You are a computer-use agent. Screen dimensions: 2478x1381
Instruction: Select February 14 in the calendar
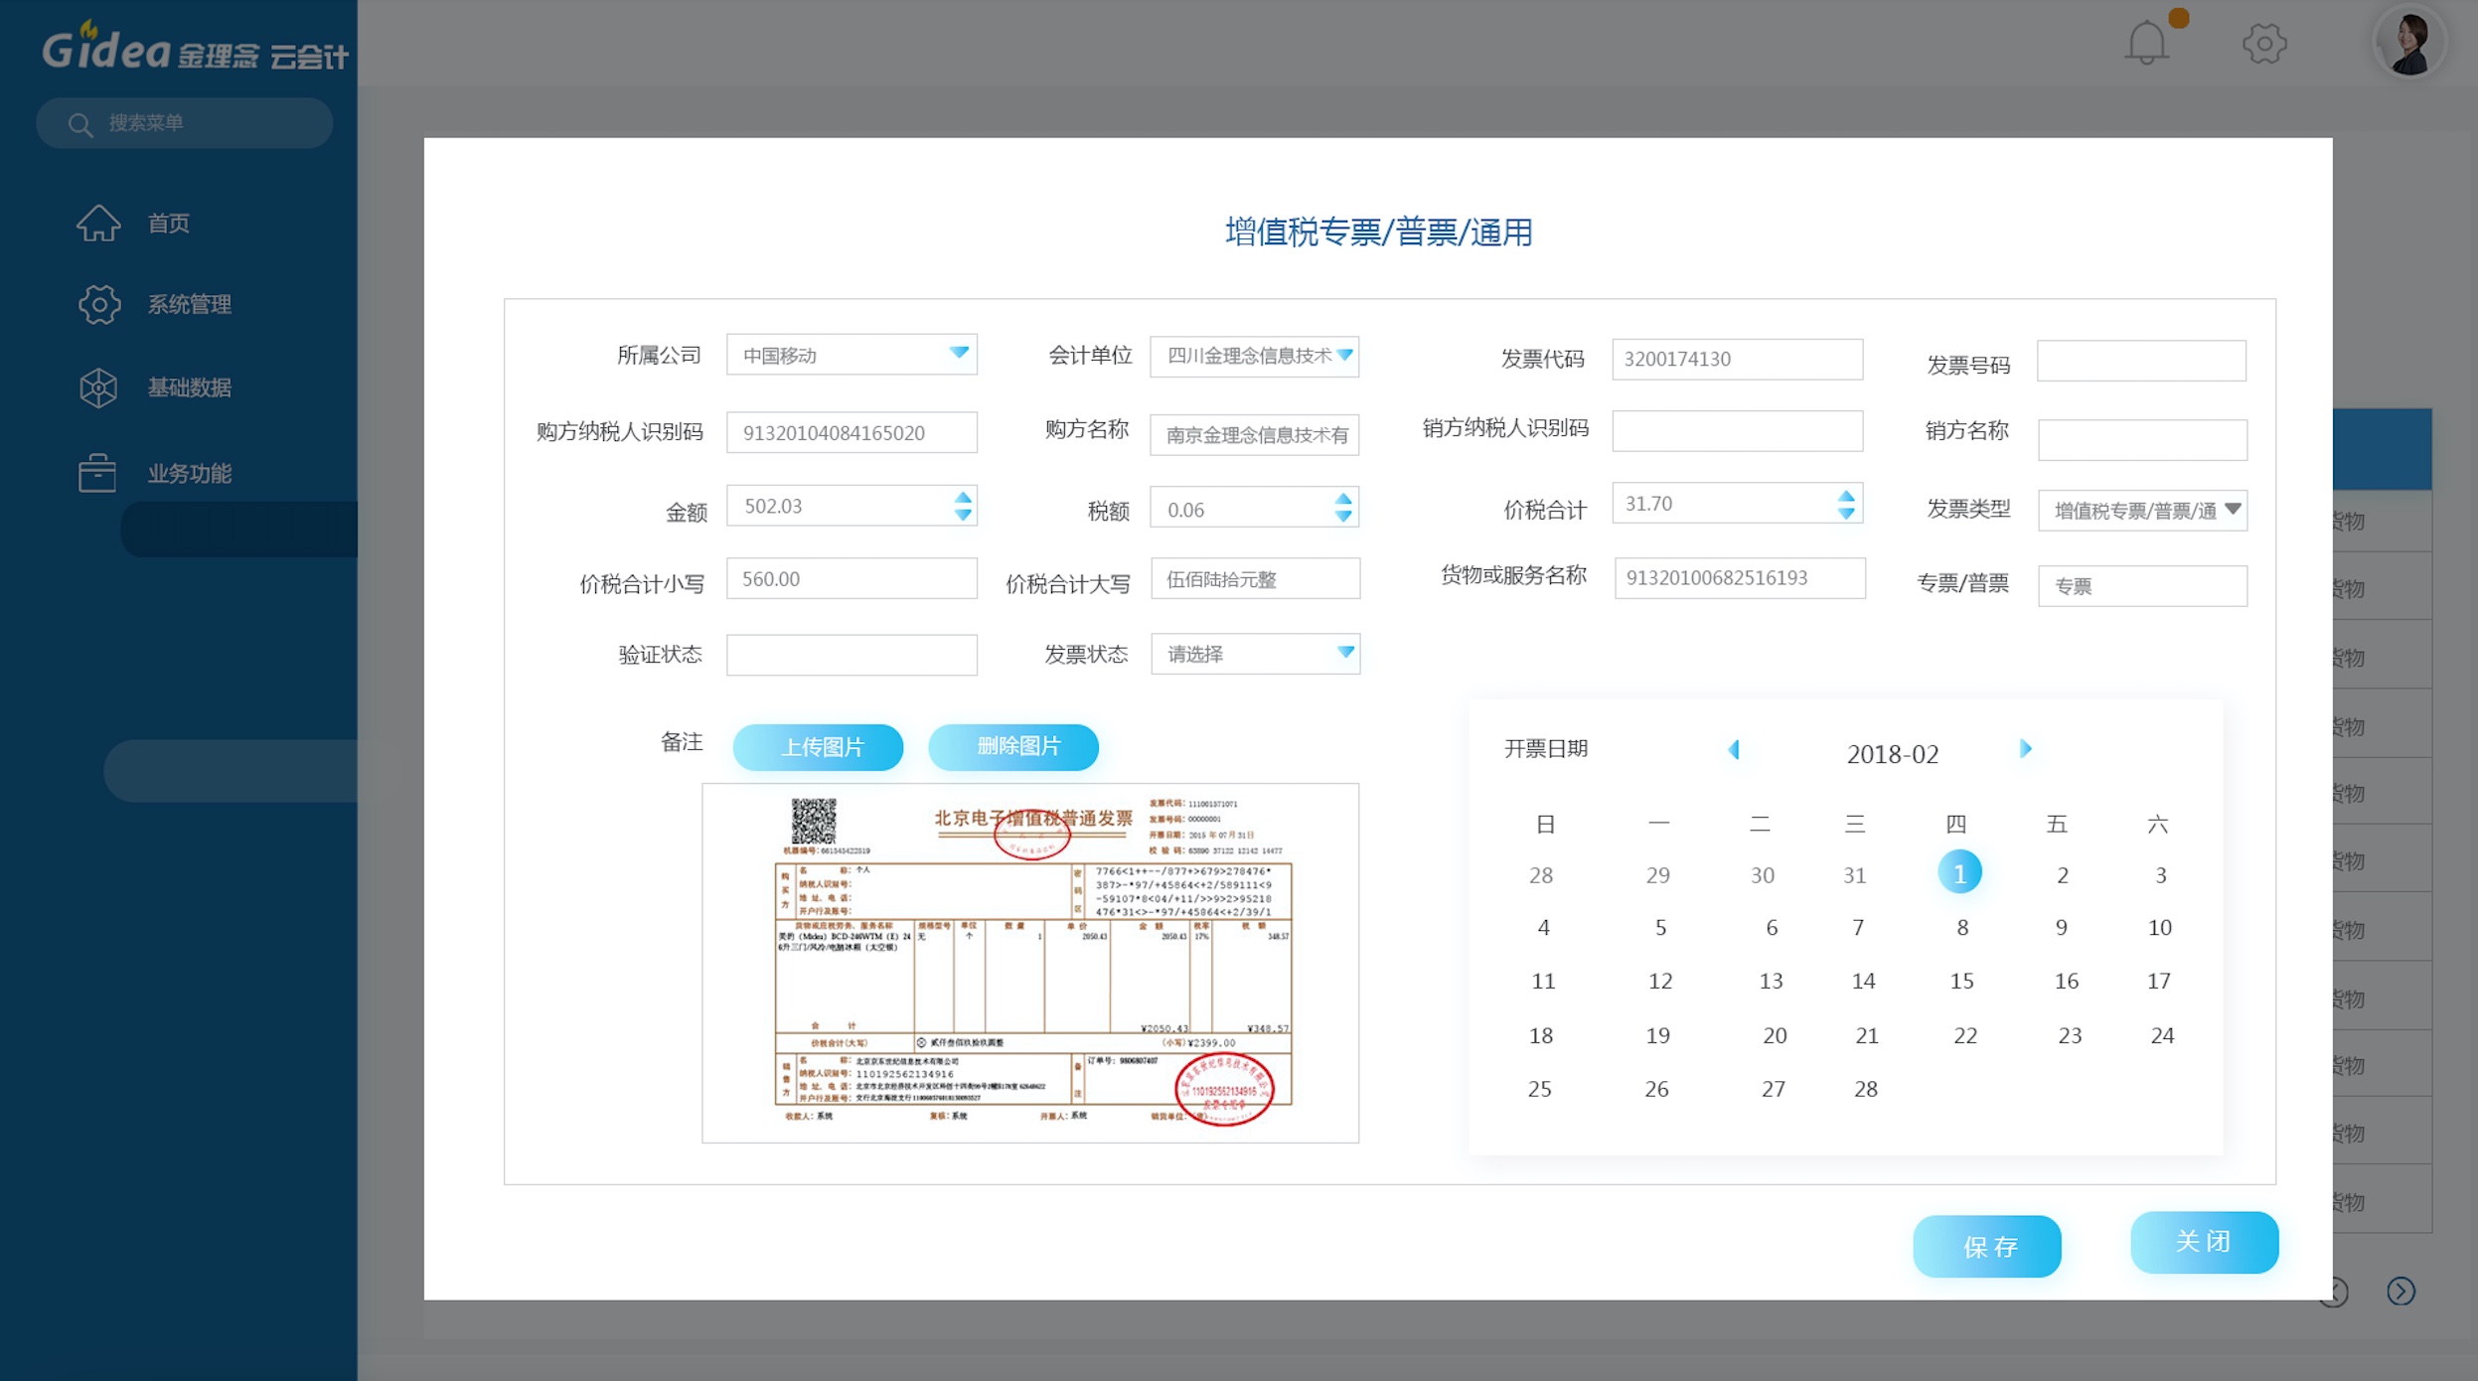1863,981
